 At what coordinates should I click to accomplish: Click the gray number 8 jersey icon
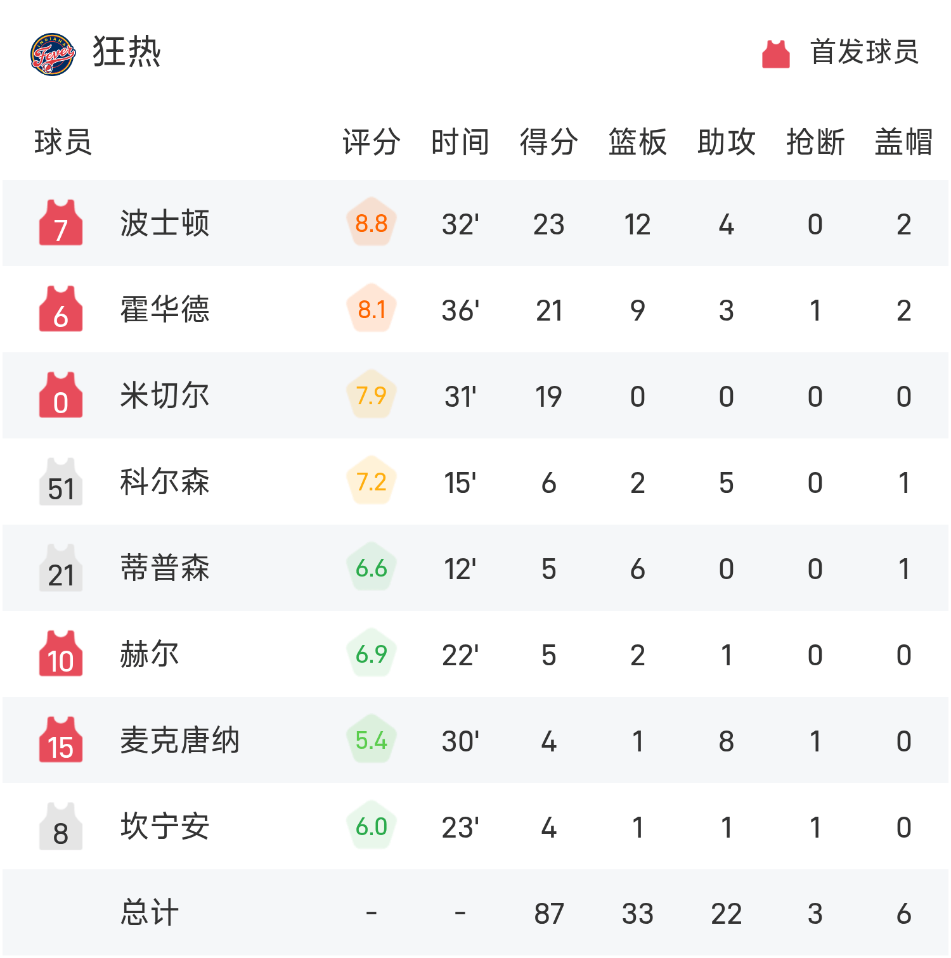(x=61, y=827)
